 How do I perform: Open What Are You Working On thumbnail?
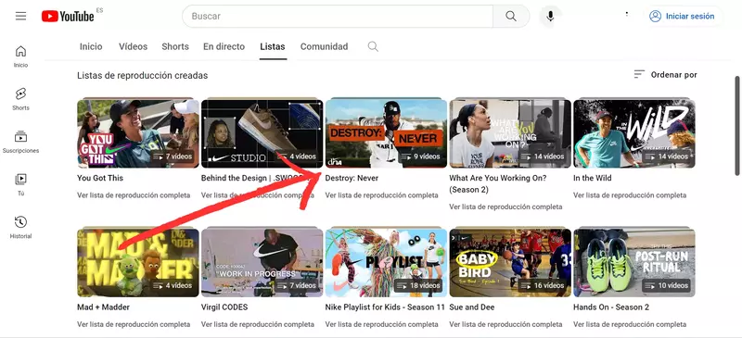pyautogui.click(x=510, y=132)
